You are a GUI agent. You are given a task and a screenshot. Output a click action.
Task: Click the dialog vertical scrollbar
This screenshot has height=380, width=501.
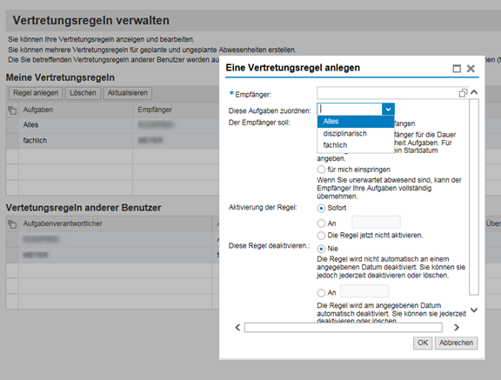click(474, 197)
